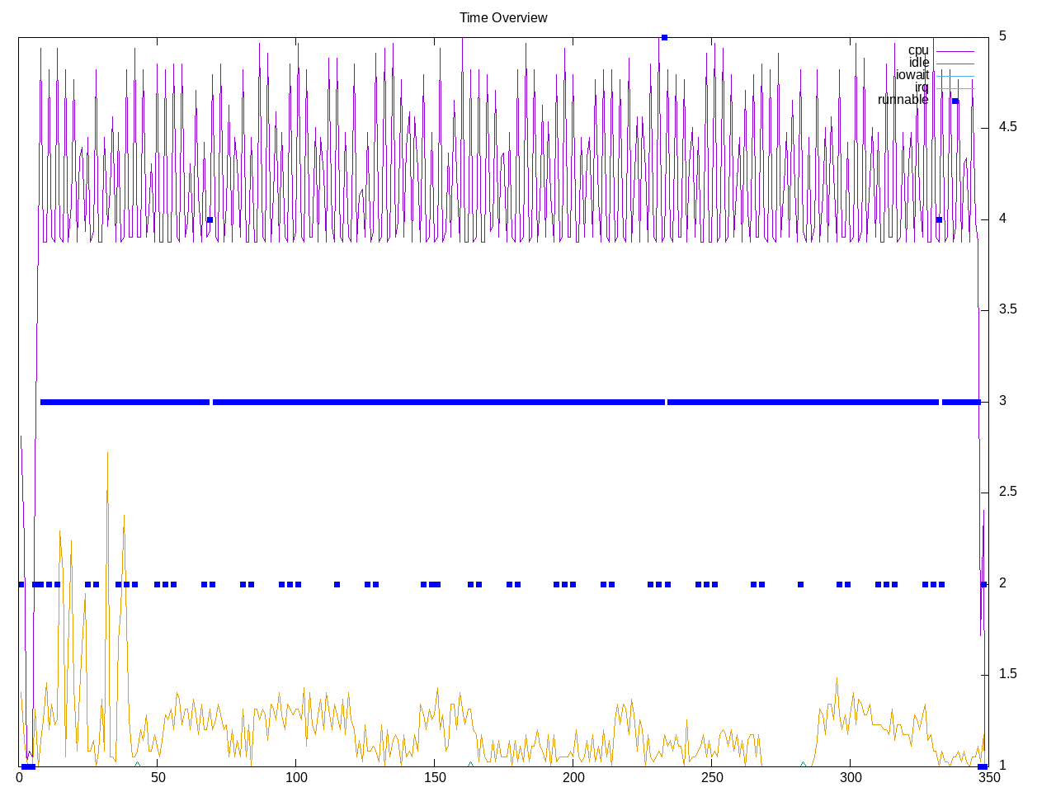Select the x-axis tick label 300

851,777
